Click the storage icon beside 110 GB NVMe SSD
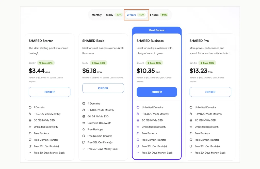260x169 pixels. tap(191, 120)
